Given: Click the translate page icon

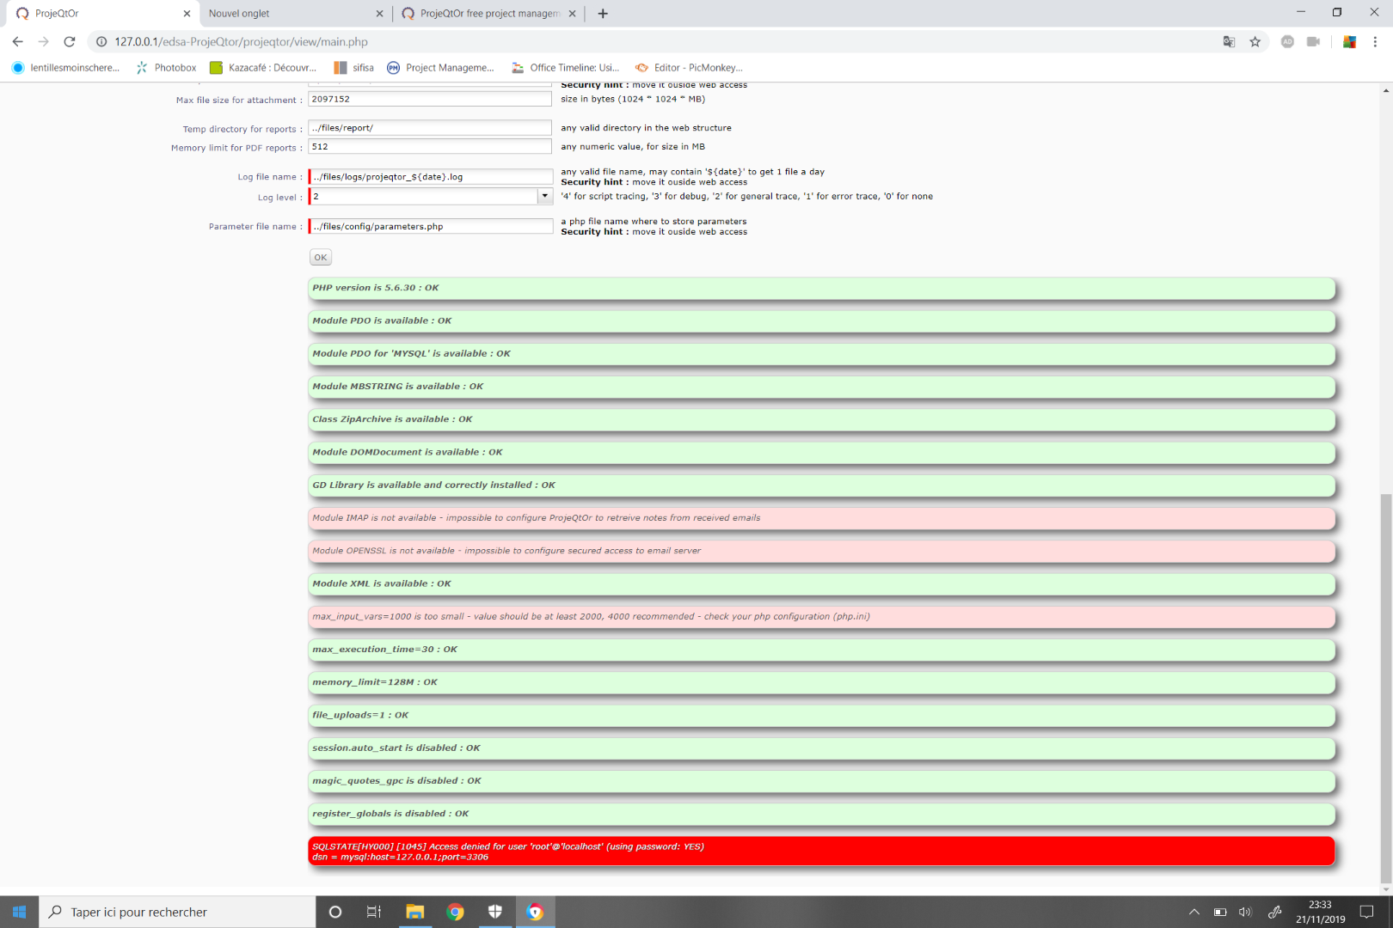Looking at the screenshot, I should [1229, 41].
